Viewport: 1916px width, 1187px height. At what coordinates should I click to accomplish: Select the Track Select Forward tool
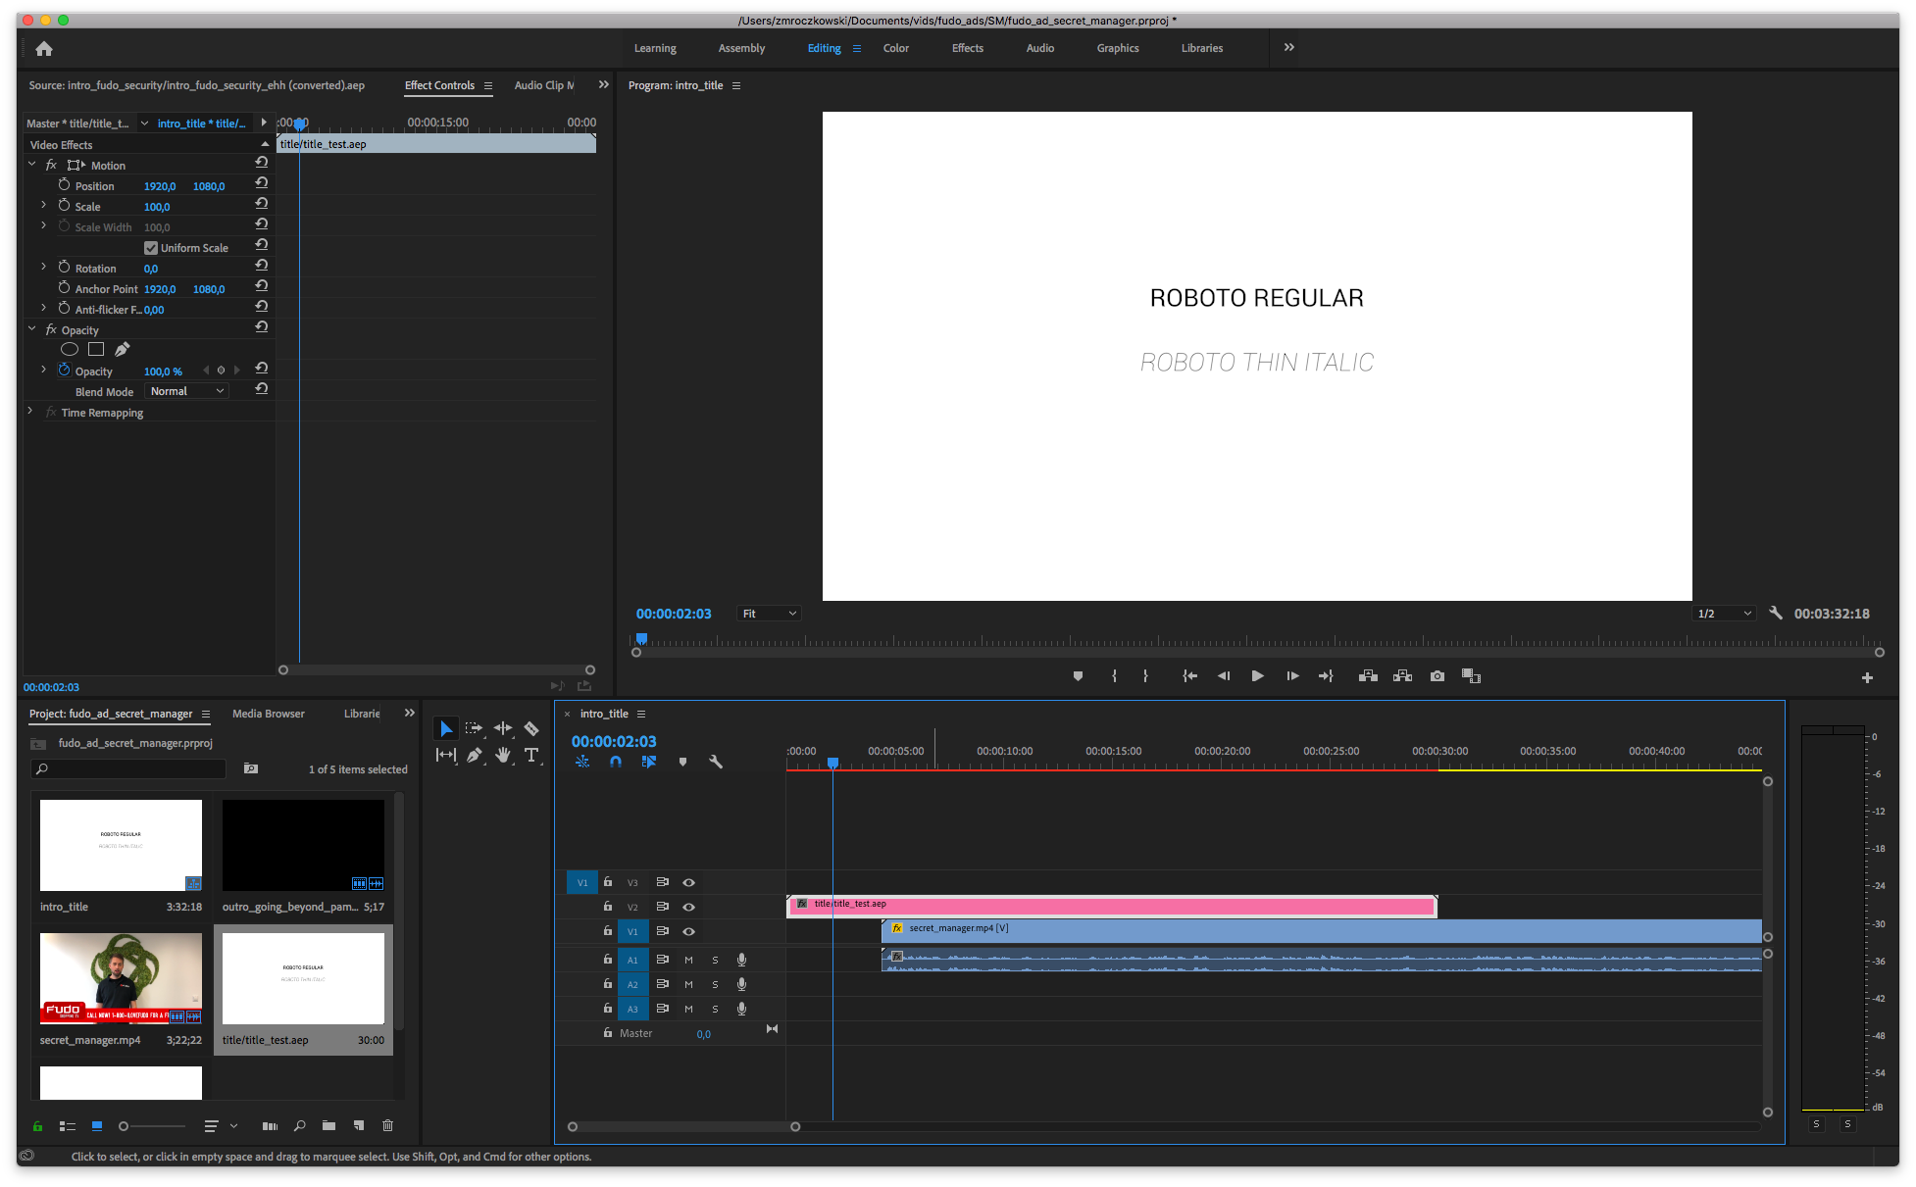[475, 728]
